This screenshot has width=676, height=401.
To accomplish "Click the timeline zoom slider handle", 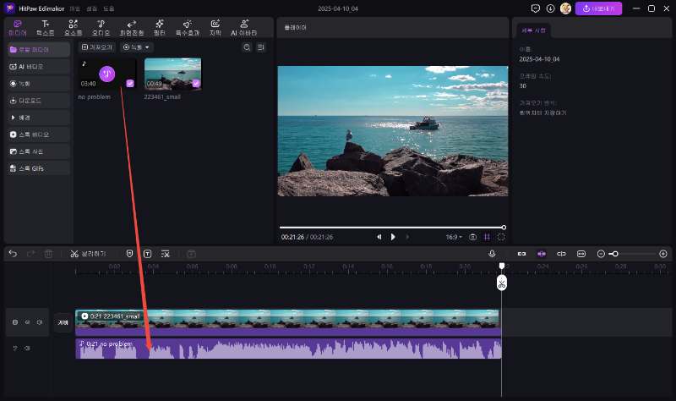I will [x=616, y=254].
